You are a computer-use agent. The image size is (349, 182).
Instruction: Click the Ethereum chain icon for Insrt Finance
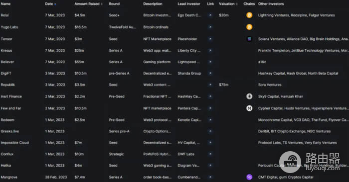coord(249,96)
